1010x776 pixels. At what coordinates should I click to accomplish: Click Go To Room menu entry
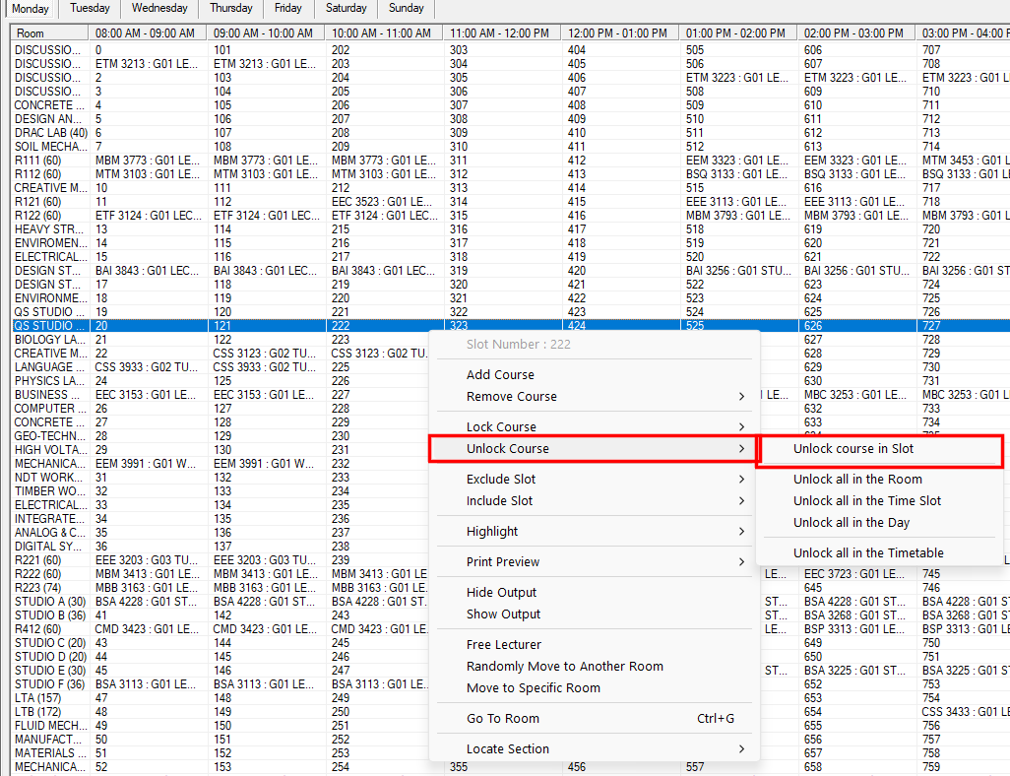594,719
